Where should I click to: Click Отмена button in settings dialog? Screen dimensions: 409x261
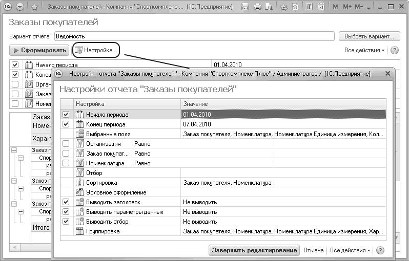tap(313, 250)
